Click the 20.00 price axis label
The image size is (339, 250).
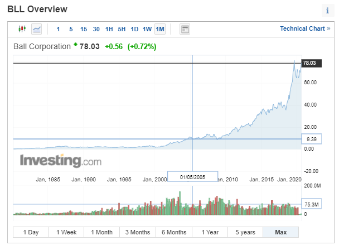pyautogui.click(x=310, y=127)
